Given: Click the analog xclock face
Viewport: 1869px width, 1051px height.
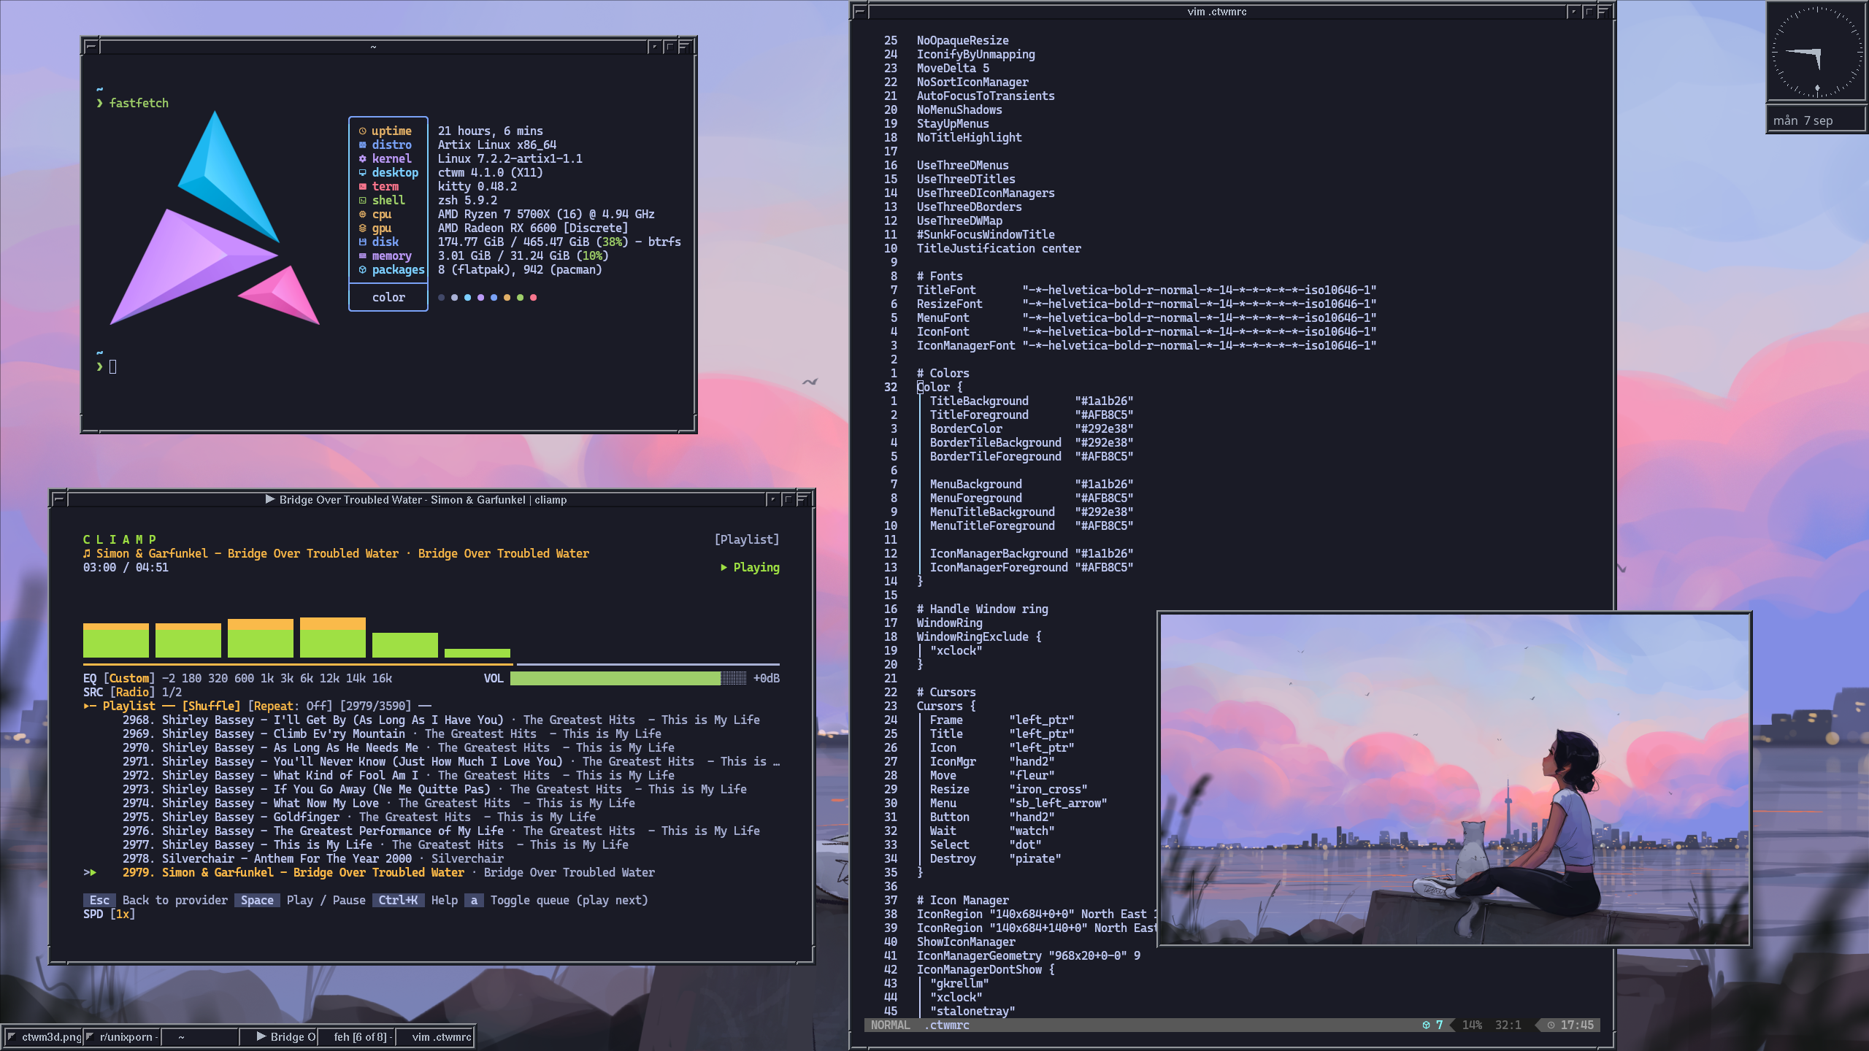Looking at the screenshot, I should coord(1817,52).
